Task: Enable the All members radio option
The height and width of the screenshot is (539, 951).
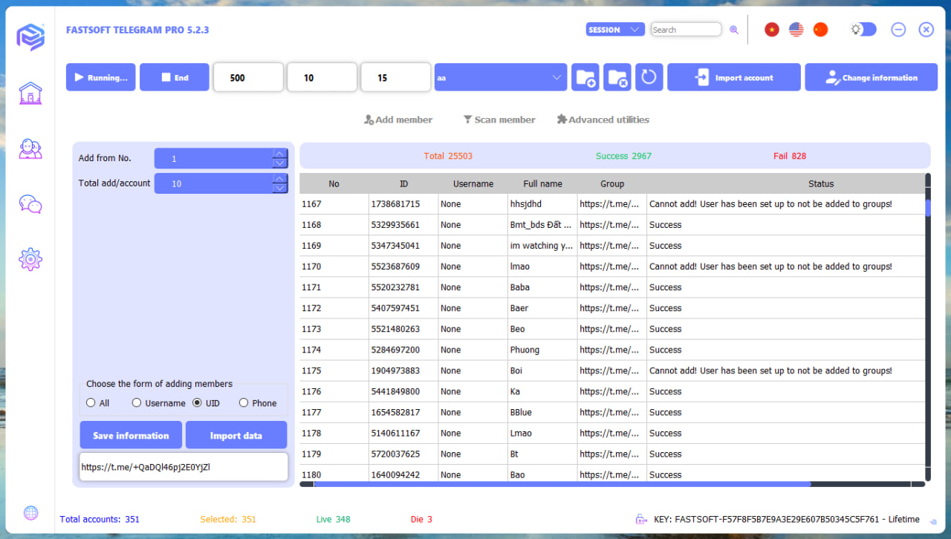Action: pos(91,402)
